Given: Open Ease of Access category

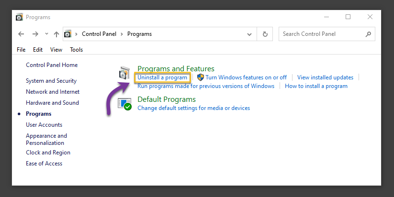Looking at the screenshot, I should coord(44,164).
